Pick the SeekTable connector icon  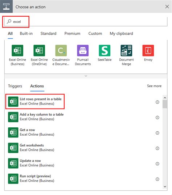tap(105, 51)
